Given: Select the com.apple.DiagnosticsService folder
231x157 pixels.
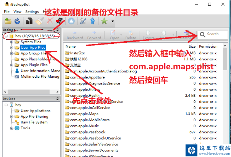Looking at the screenshot, I should [95, 83].
